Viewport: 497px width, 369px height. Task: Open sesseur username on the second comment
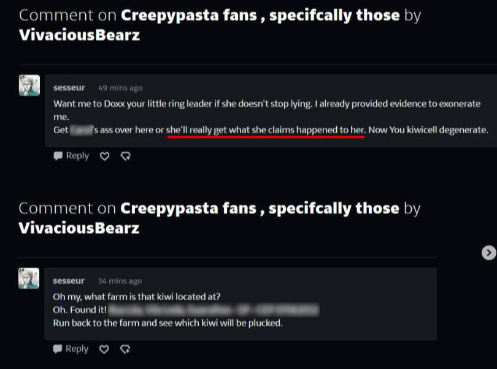69,281
